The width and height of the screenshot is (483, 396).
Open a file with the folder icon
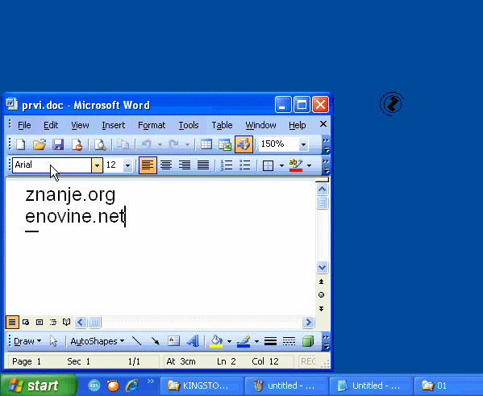[40, 144]
